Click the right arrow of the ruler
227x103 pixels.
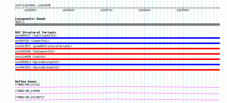[219, 8]
